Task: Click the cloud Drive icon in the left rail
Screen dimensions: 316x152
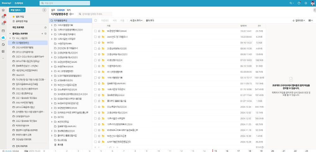Action: (3, 38)
